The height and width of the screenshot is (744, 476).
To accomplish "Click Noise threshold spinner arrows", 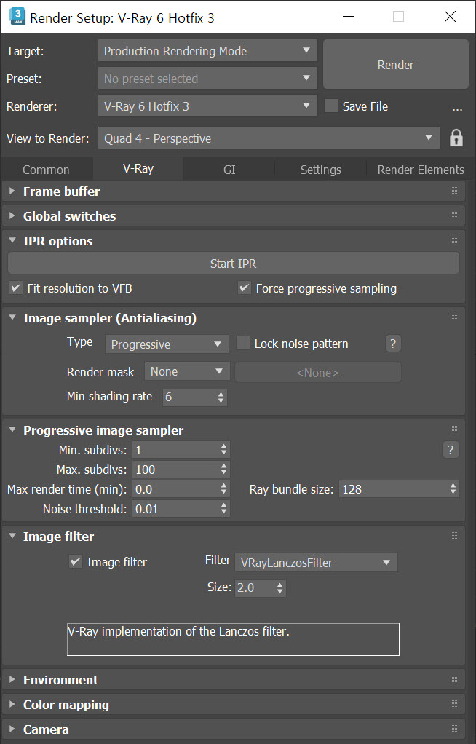I will (223, 509).
